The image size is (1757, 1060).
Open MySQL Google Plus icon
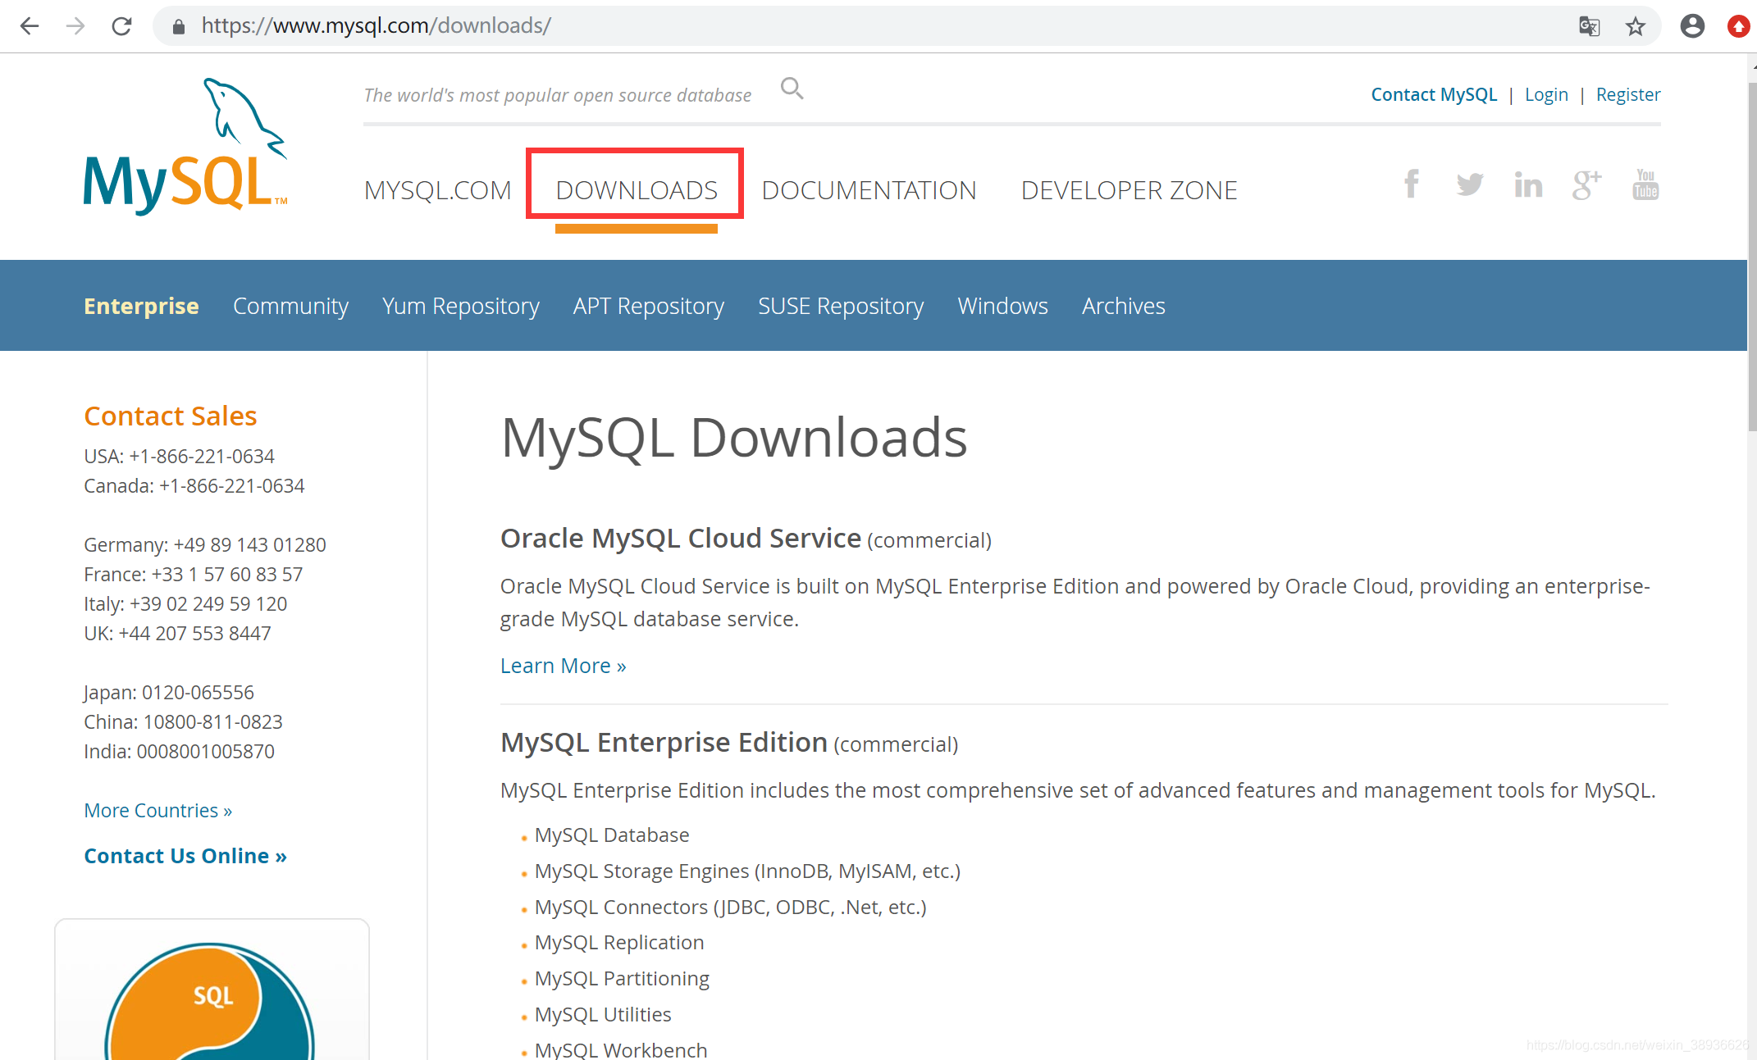click(x=1586, y=184)
